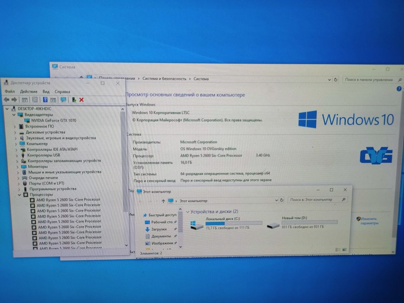The image size is (404, 303).
Task: Open Загрузки in Explorer sidebar
Action: point(159,229)
